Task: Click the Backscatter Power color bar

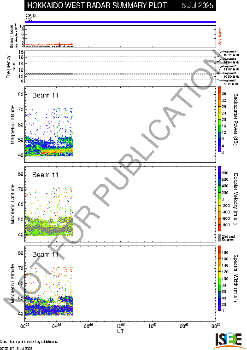Action: tap(219, 120)
